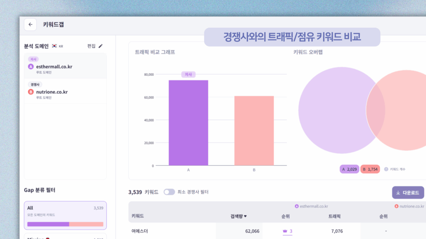Screen dimensions: 426x239
Task: Click the 여에스더 keyword in the table
Action: pyautogui.click(x=141, y=231)
